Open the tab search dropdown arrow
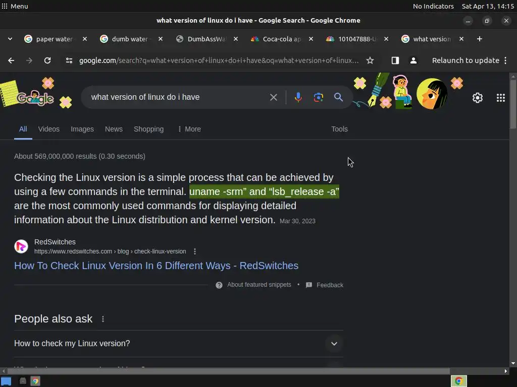517x387 pixels. 10,39
